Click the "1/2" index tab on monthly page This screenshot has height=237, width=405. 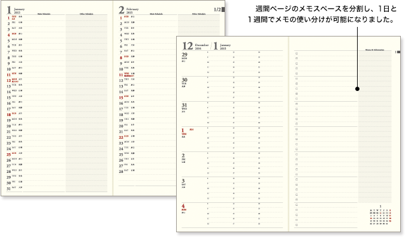219,10
